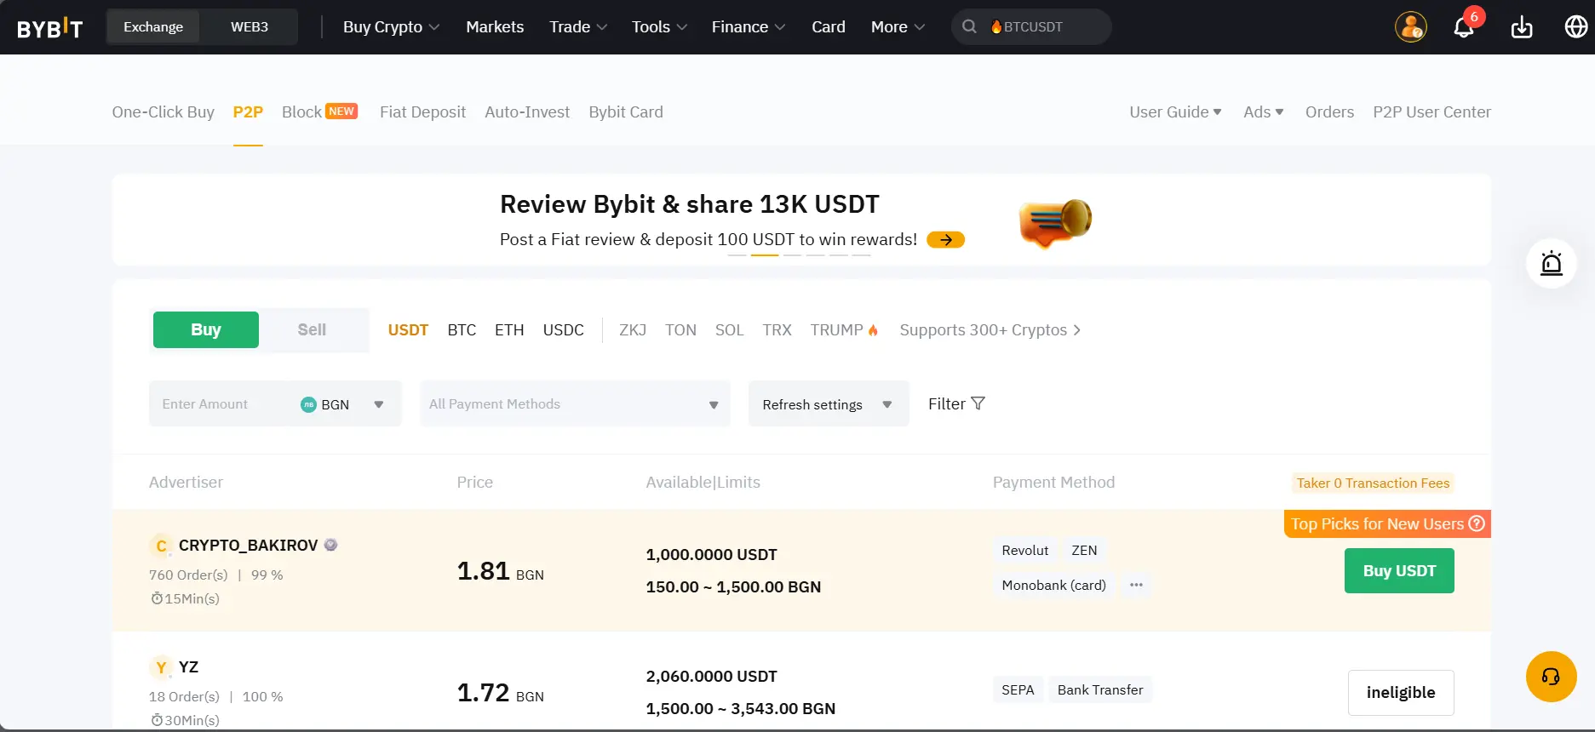Show more payment methods ellipsis for CRYPTO_BAKIROV
Image resolution: width=1595 pixels, height=732 pixels.
1136,585
